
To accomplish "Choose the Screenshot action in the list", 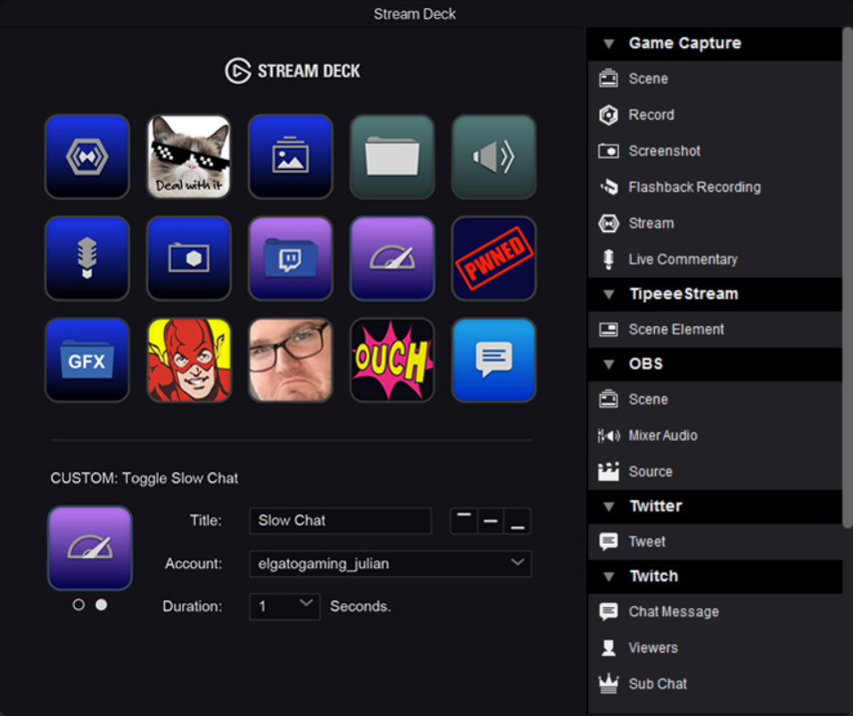I will click(715, 151).
